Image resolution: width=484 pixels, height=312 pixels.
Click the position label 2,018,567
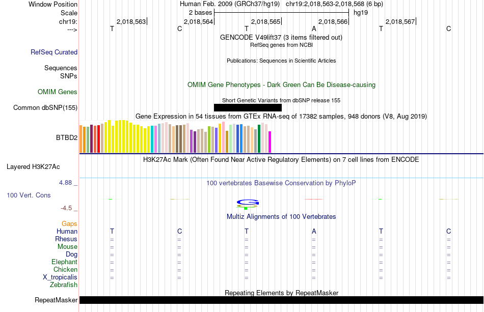click(400, 21)
